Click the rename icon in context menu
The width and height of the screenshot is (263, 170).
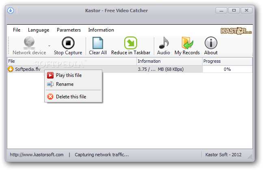tap(50, 84)
